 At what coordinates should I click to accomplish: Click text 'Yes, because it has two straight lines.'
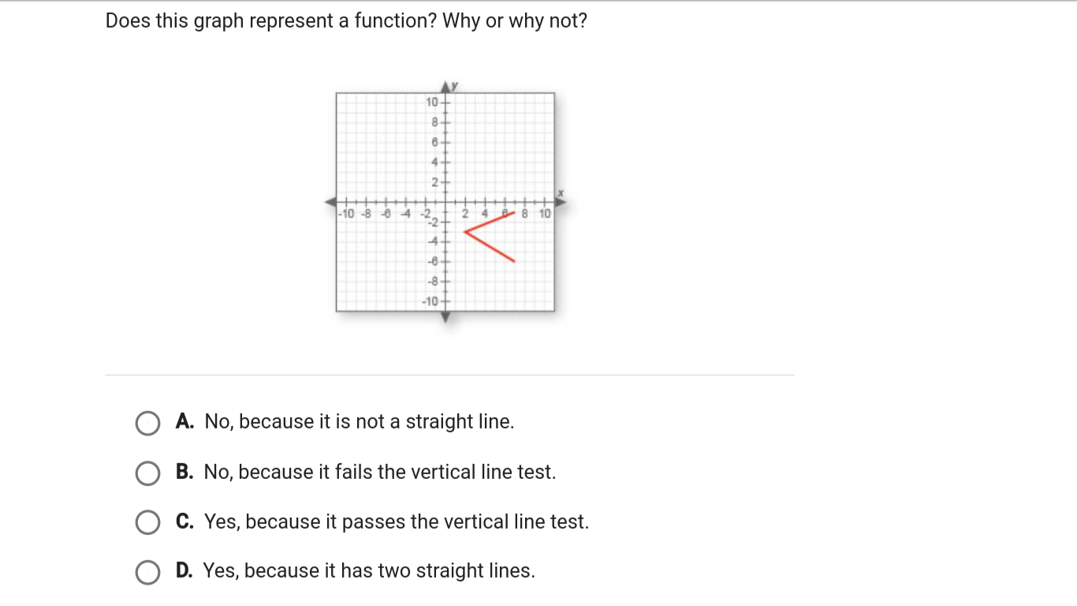(x=369, y=570)
